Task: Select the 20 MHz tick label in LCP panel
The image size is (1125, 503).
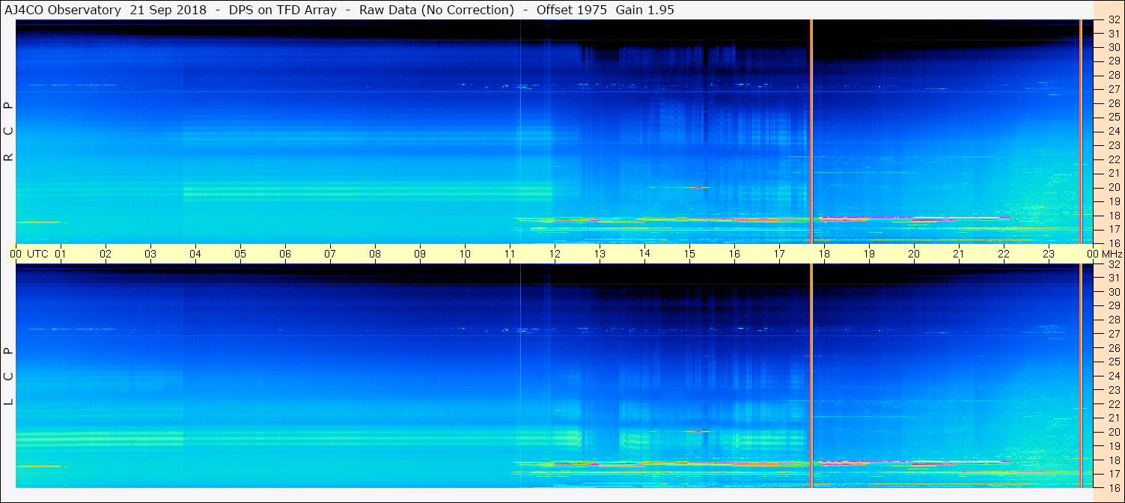Action: coord(1112,432)
